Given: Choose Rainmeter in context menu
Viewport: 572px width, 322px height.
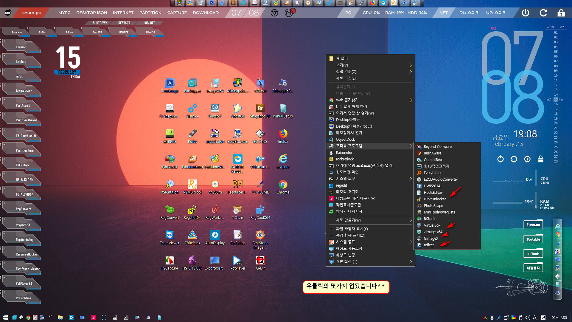Looking at the screenshot, I should (x=370, y=152).
